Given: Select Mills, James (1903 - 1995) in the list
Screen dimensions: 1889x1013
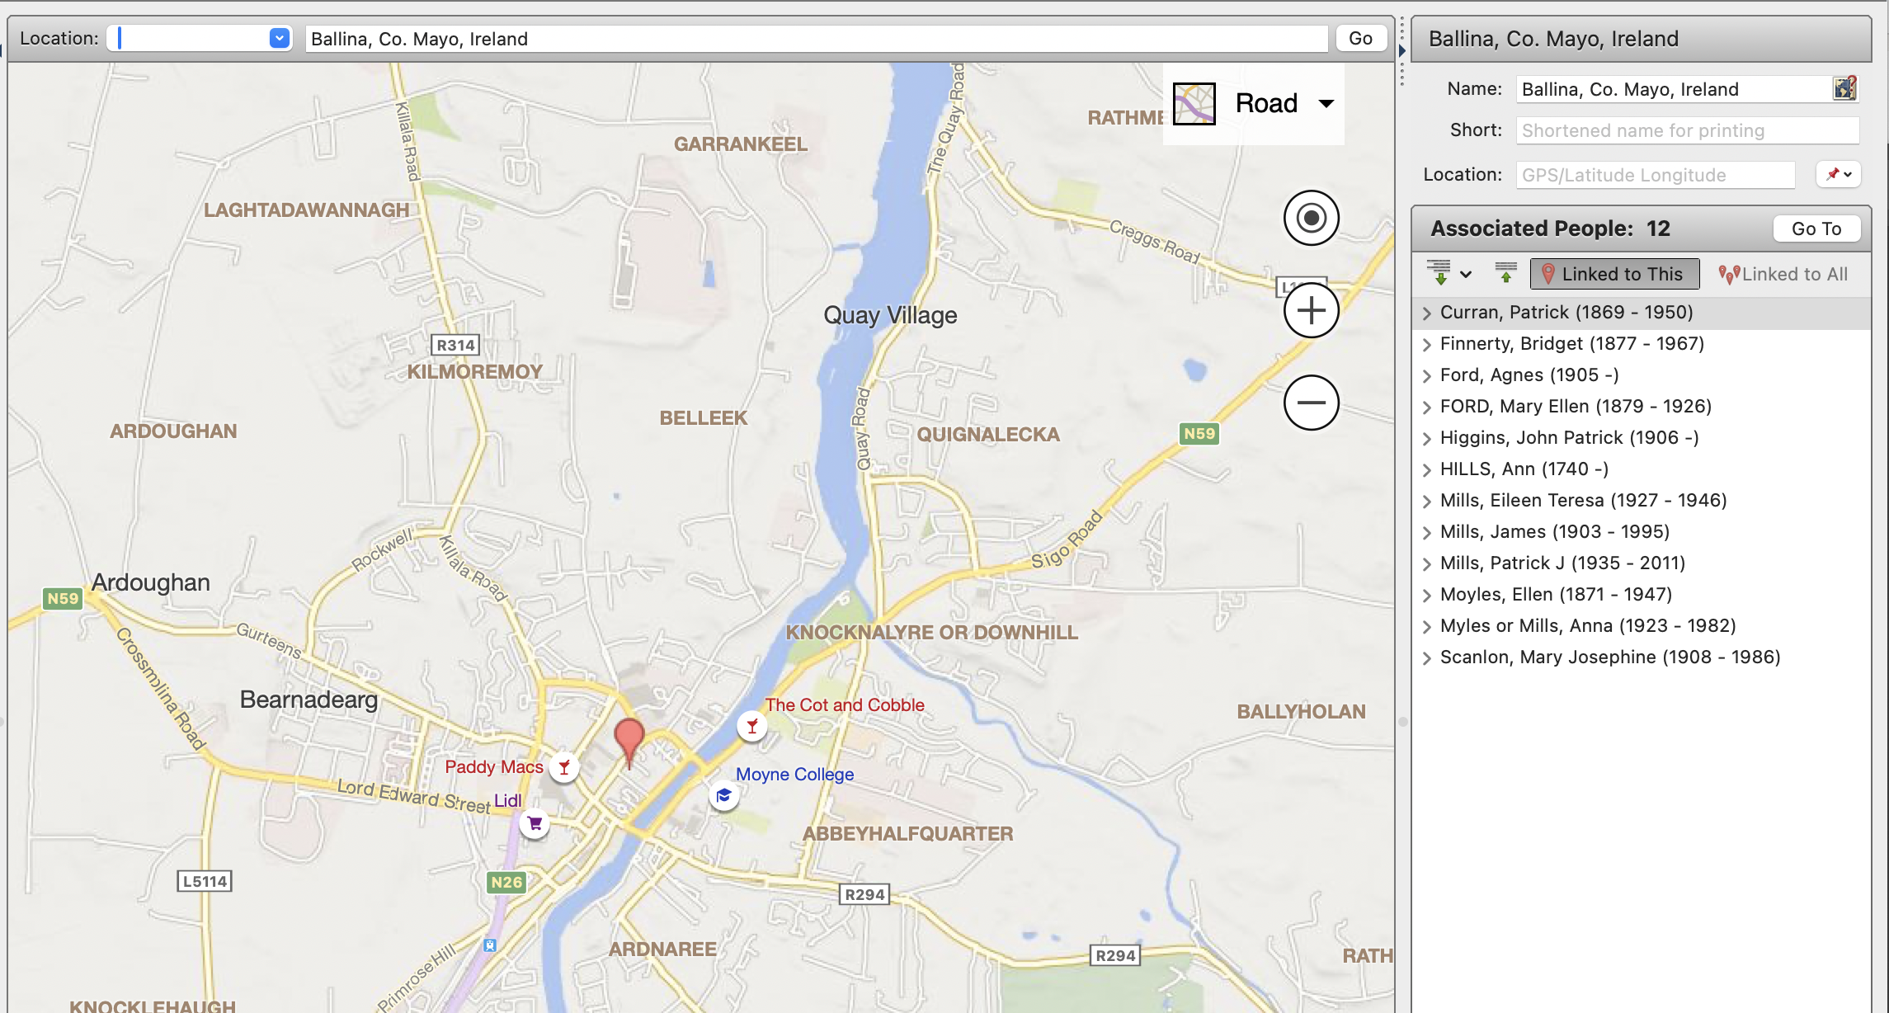Looking at the screenshot, I should pyautogui.click(x=1554, y=531).
